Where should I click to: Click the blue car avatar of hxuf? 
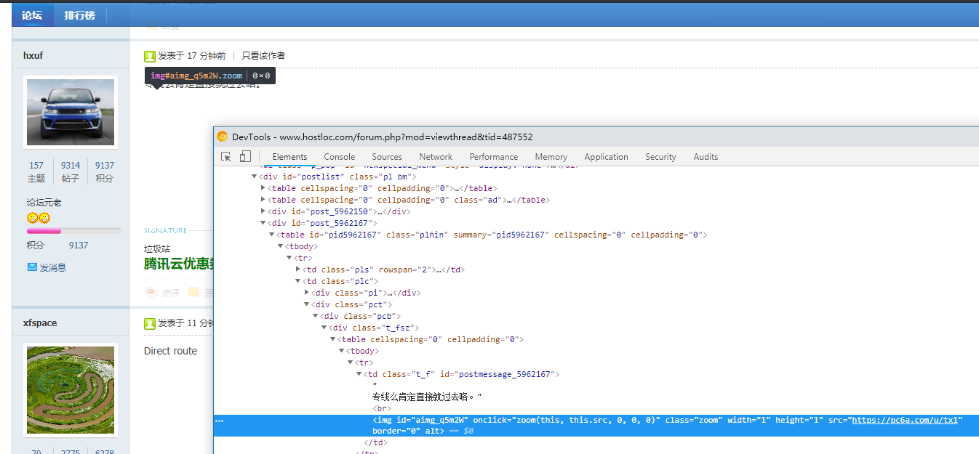pos(71,112)
